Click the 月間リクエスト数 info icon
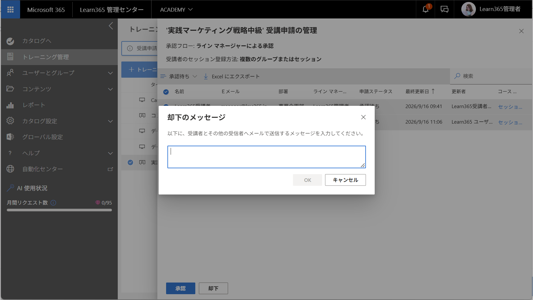This screenshot has width=533, height=300. point(54,203)
